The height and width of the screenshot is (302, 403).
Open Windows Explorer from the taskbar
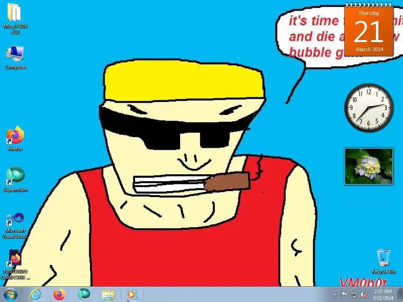point(108,295)
